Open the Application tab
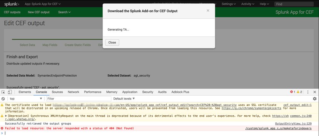Viewport: 319px width, 136px height. click(130, 92)
